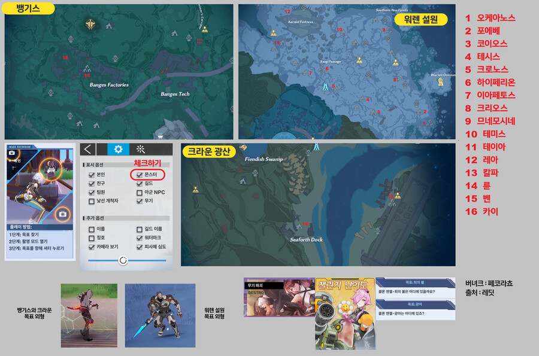Uncheck the 본인 display option
This screenshot has height=356, width=539.
[92, 175]
